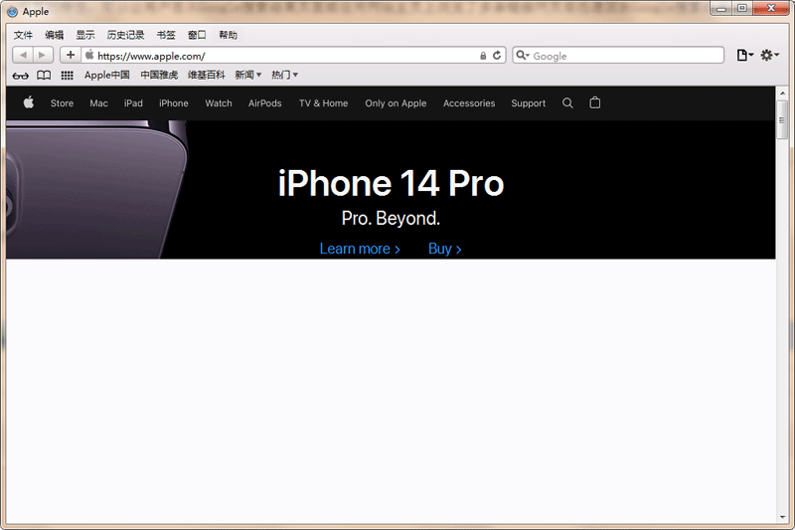The image size is (795, 530).
Task: Open the shopping bag icon
Action: tap(595, 102)
